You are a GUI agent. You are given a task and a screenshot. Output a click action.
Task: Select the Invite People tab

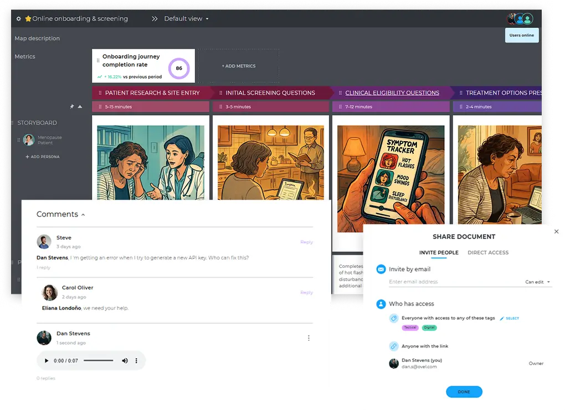(439, 253)
